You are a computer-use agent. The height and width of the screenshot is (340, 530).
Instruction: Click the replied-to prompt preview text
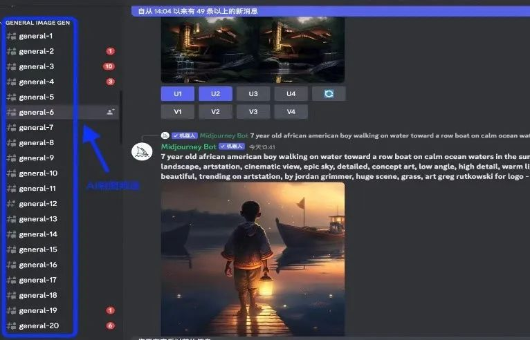(390, 135)
